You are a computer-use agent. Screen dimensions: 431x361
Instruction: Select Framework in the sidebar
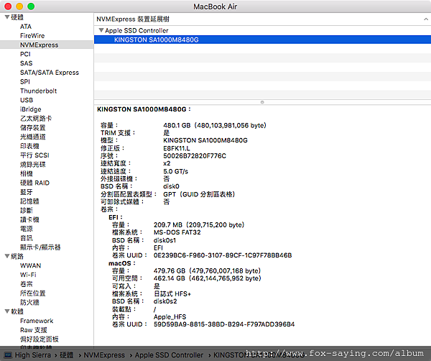(x=37, y=321)
